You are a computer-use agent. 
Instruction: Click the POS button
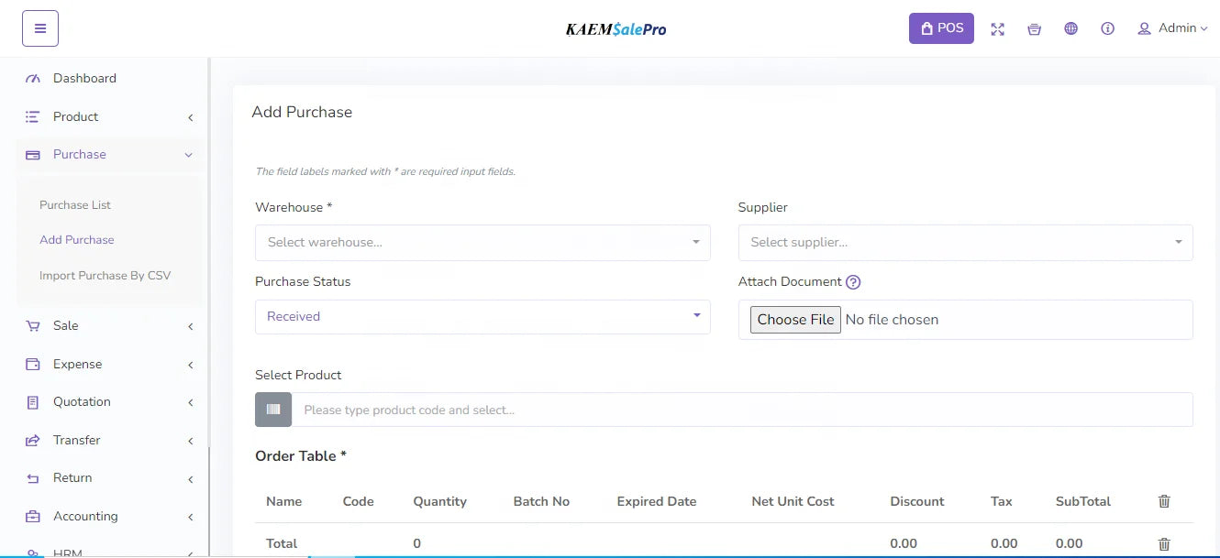click(941, 28)
